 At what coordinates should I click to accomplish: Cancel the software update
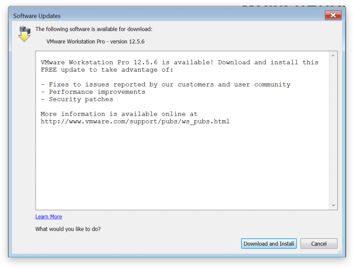[x=318, y=244]
